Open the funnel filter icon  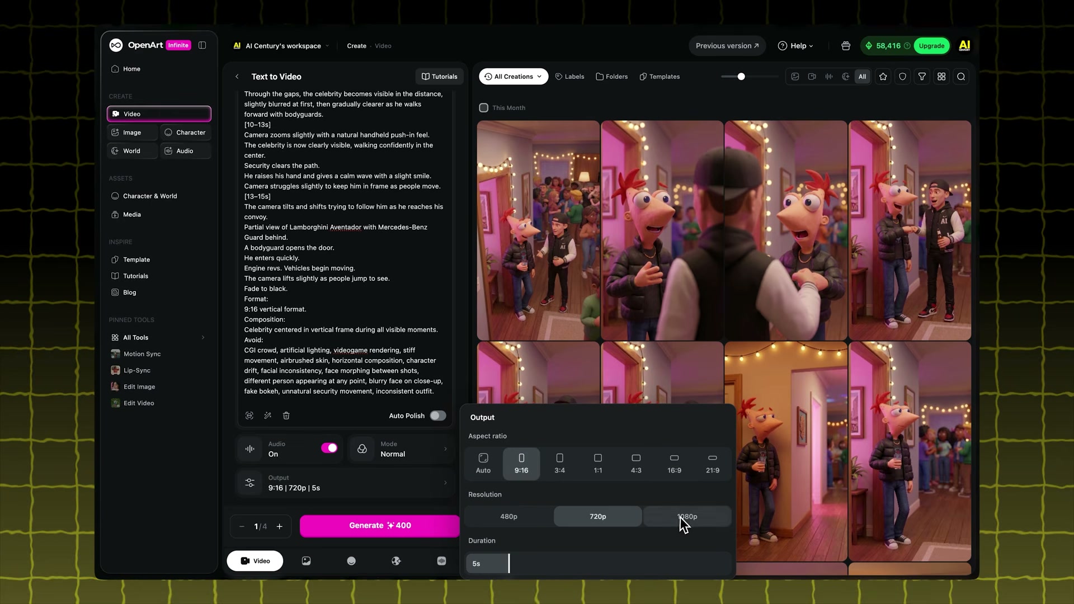922,77
